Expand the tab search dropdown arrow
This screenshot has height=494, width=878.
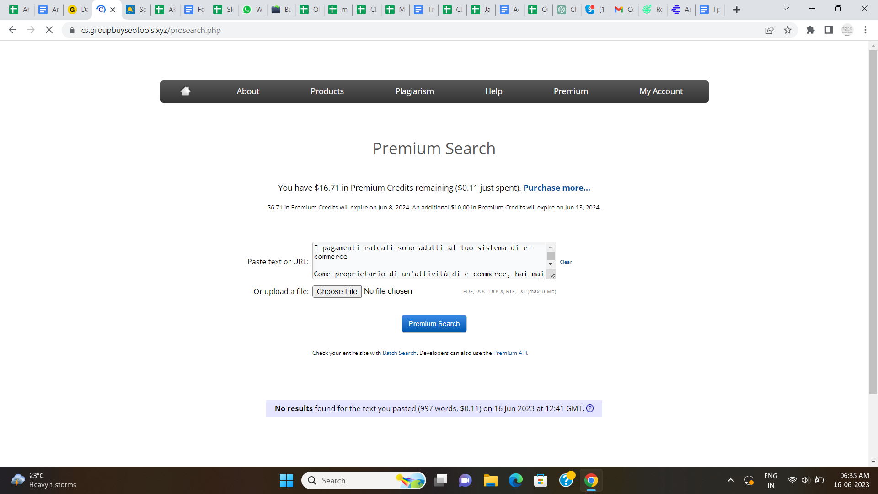[x=786, y=9]
